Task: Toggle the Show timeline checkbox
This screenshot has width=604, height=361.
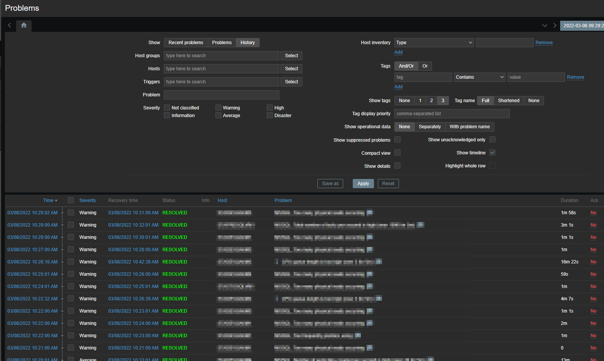Action: click(492, 152)
